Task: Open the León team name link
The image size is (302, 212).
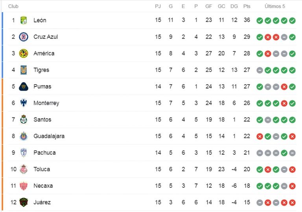Action: click(x=40, y=20)
